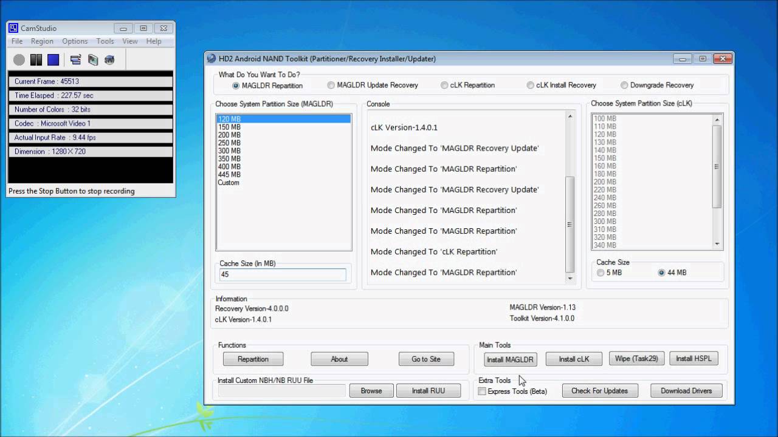This screenshot has height=437, width=778.
Task: Click Wipe (Task29) button
Action: [636, 359]
